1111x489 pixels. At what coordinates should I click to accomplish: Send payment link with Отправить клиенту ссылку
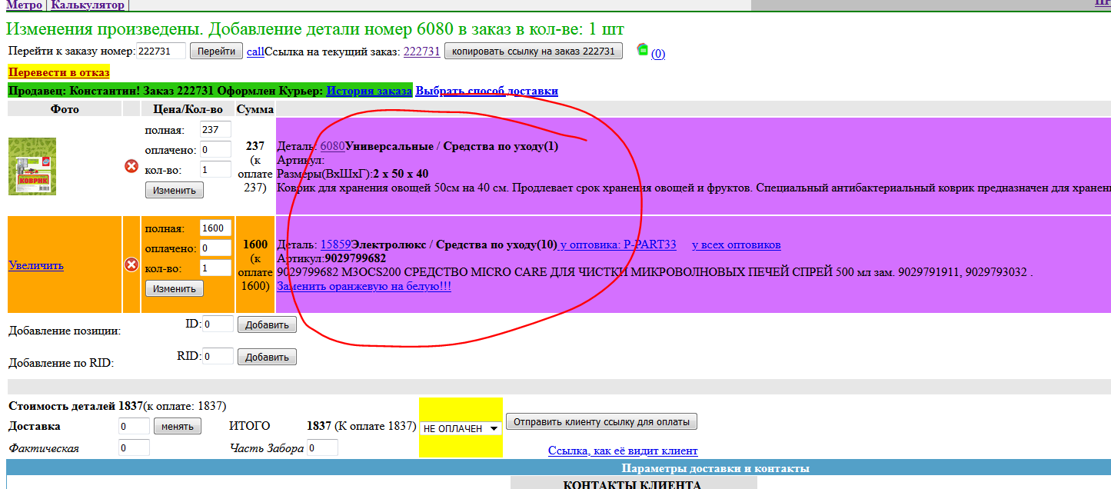pyautogui.click(x=602, y=421)
